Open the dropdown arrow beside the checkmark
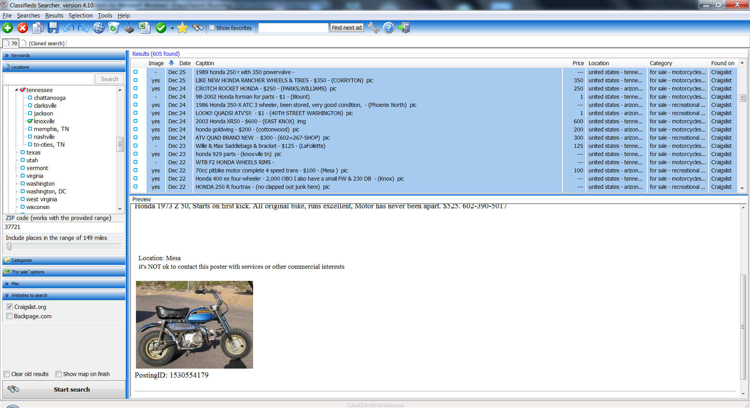The image size is (750, 408). (x=172, y=28)
